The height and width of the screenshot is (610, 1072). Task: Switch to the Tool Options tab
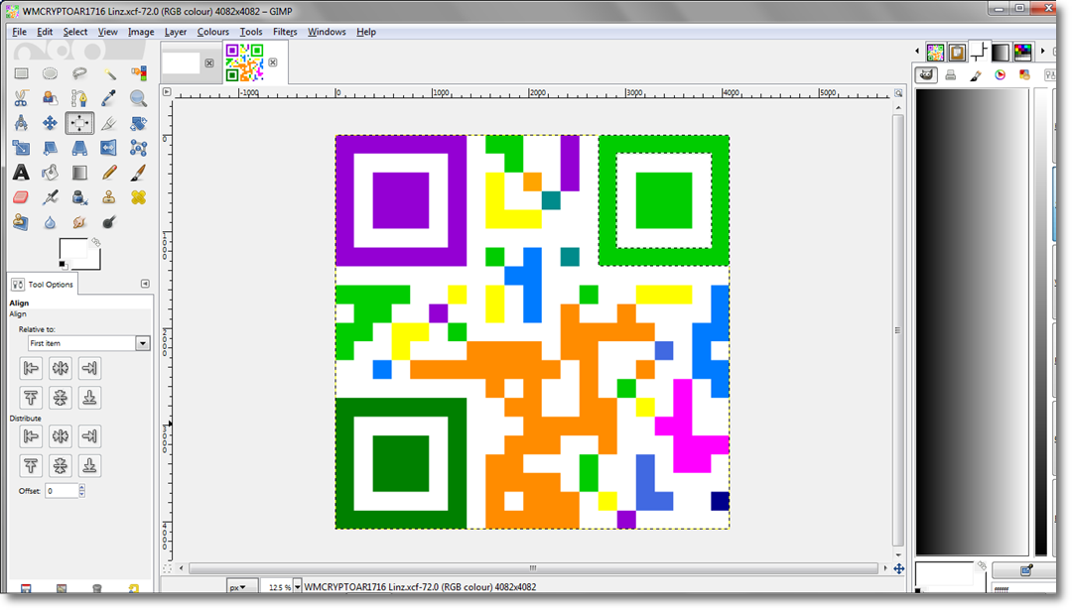[43, 284]
